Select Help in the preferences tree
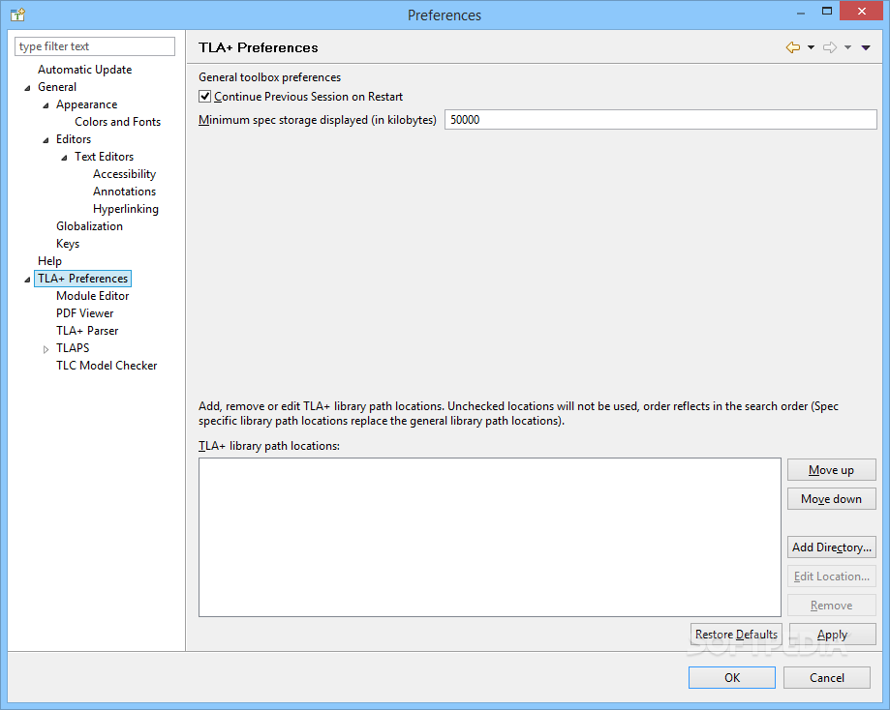 (49, 261)
